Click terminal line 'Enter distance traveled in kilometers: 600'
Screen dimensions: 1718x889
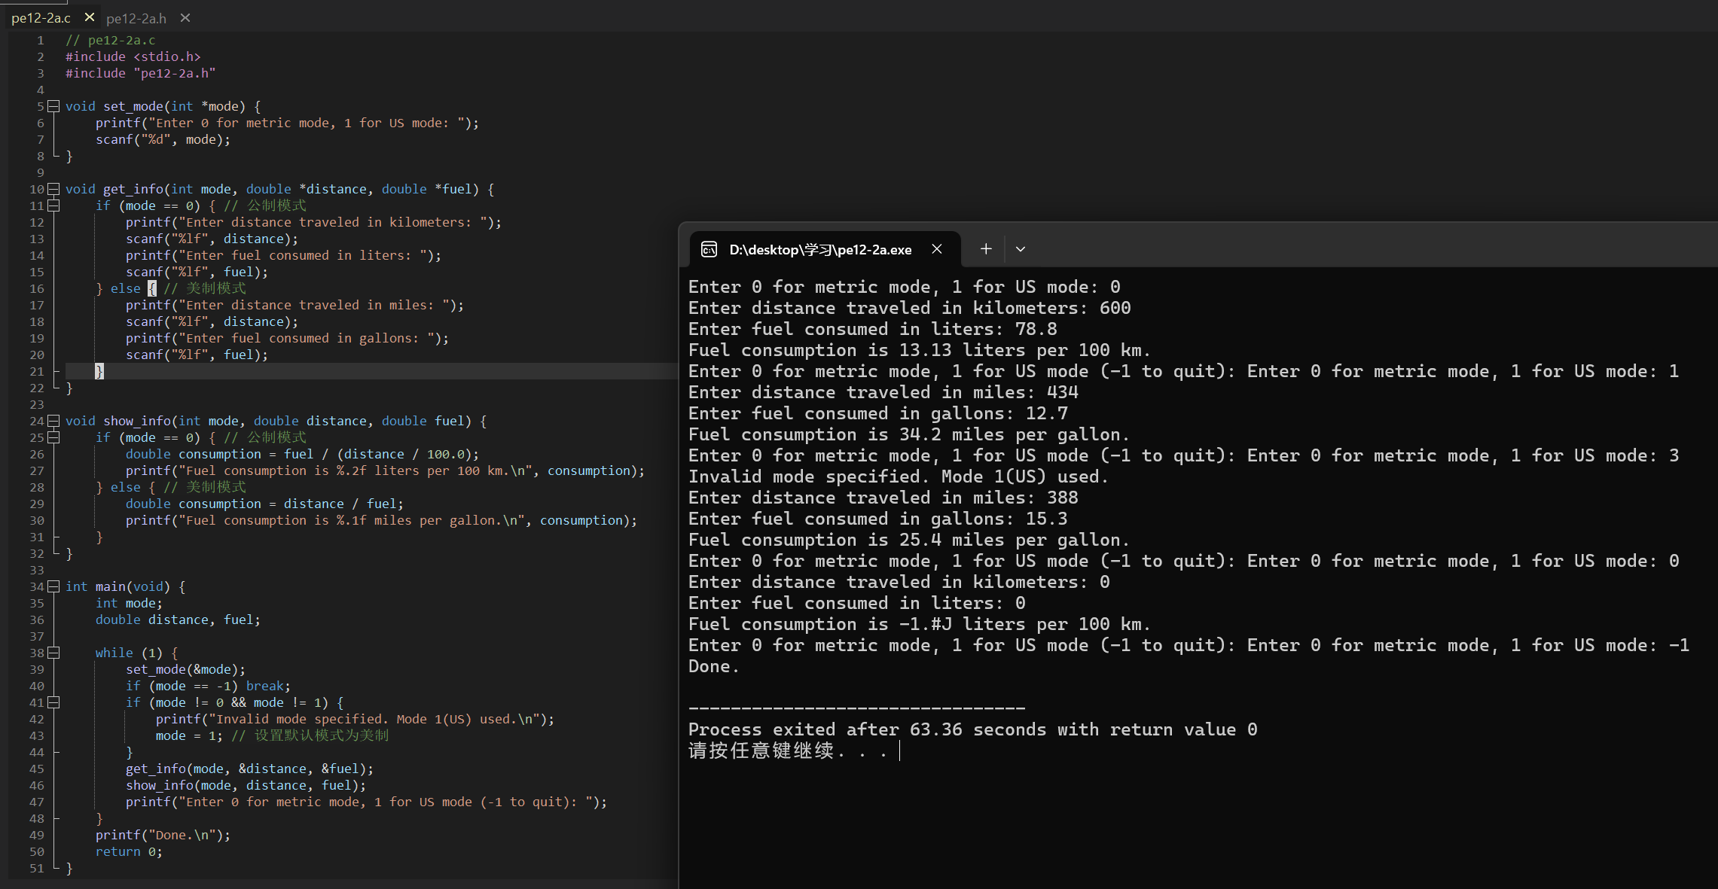point(910,308)
